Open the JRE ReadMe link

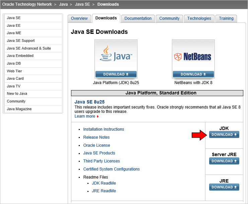pyautogui.click(x=104, y=191)
